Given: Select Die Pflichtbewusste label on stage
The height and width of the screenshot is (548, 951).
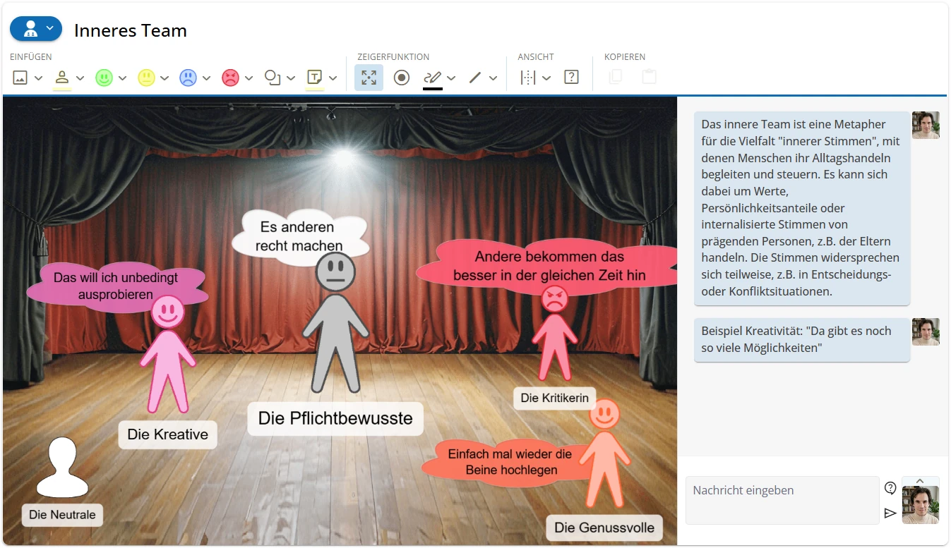Looking at the screenshot, I should click(x=335, y=418).
